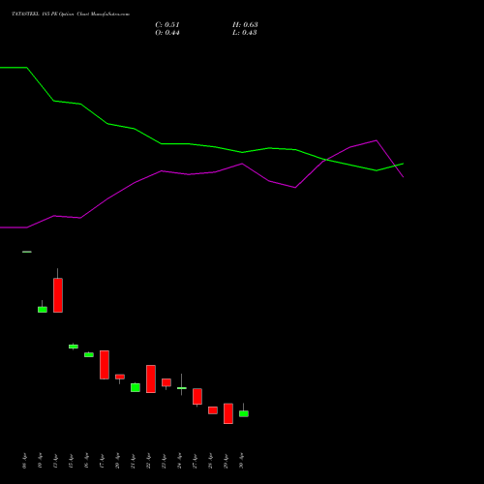Click the red candle on 17 Apr

105,365
